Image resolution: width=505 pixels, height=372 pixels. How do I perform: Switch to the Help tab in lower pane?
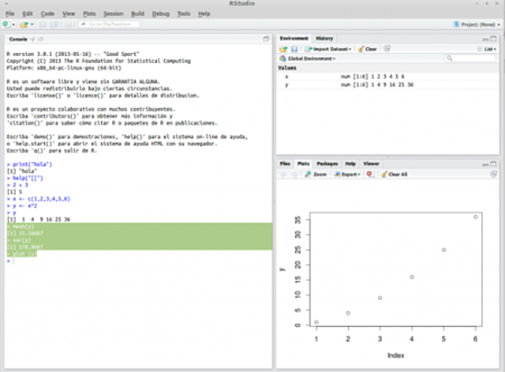pyautogui.click(x=350, y=163)
